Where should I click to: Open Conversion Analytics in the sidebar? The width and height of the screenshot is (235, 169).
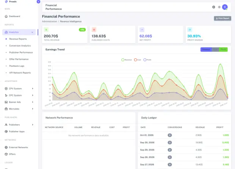(x=20, y=46)
